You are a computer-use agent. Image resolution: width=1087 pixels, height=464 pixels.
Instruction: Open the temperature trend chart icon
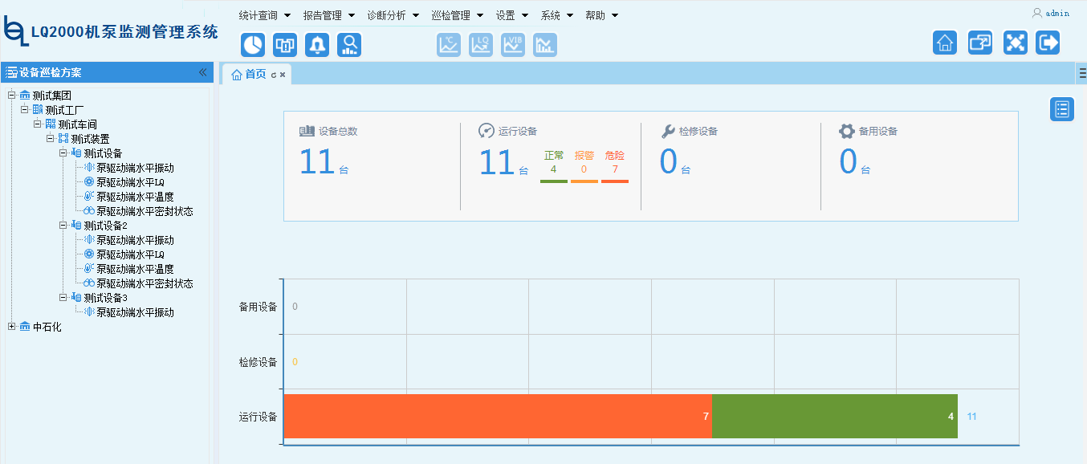pos(449,45)
